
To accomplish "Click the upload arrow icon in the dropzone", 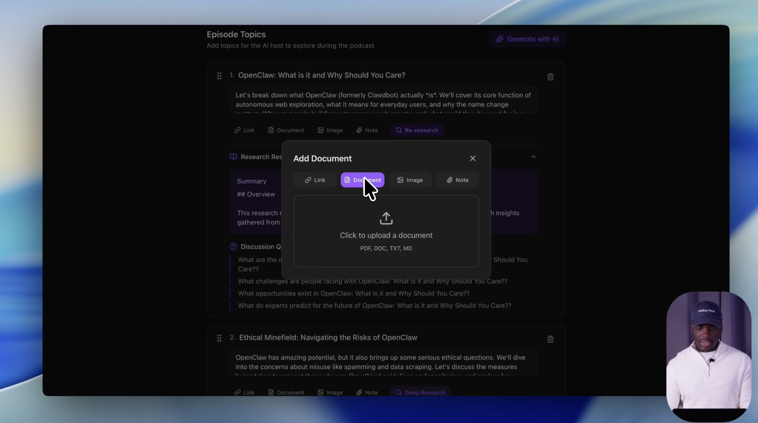I will [386, 218].
